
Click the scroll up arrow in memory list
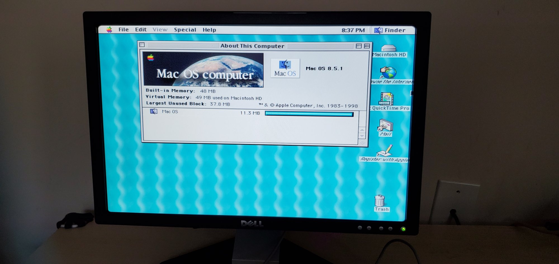pos(362,130)
